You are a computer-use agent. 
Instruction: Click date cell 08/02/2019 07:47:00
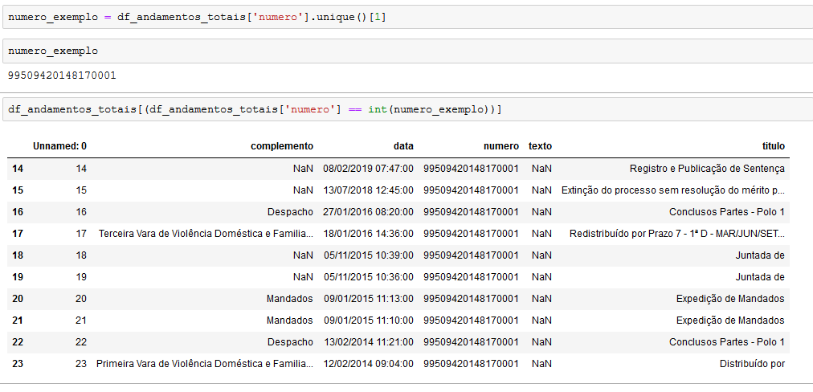point(368,168)
